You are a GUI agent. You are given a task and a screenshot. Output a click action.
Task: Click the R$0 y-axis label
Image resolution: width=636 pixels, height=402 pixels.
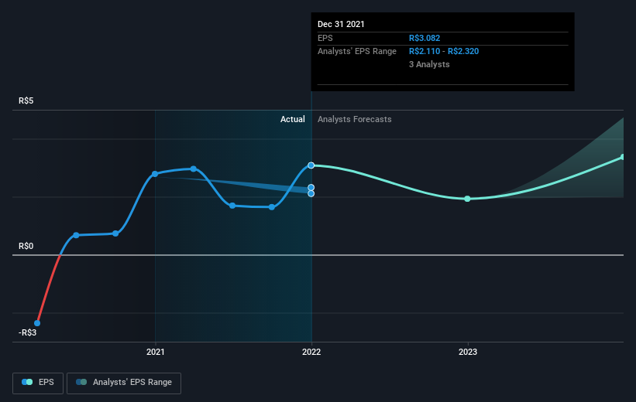26,246
